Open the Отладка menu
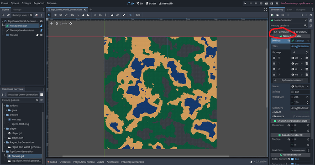The width and height of the screenshot is (315, 165). (26, 3)
